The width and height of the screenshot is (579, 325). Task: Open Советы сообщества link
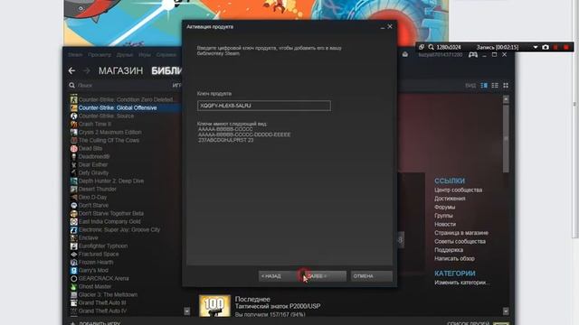[460, 241]
